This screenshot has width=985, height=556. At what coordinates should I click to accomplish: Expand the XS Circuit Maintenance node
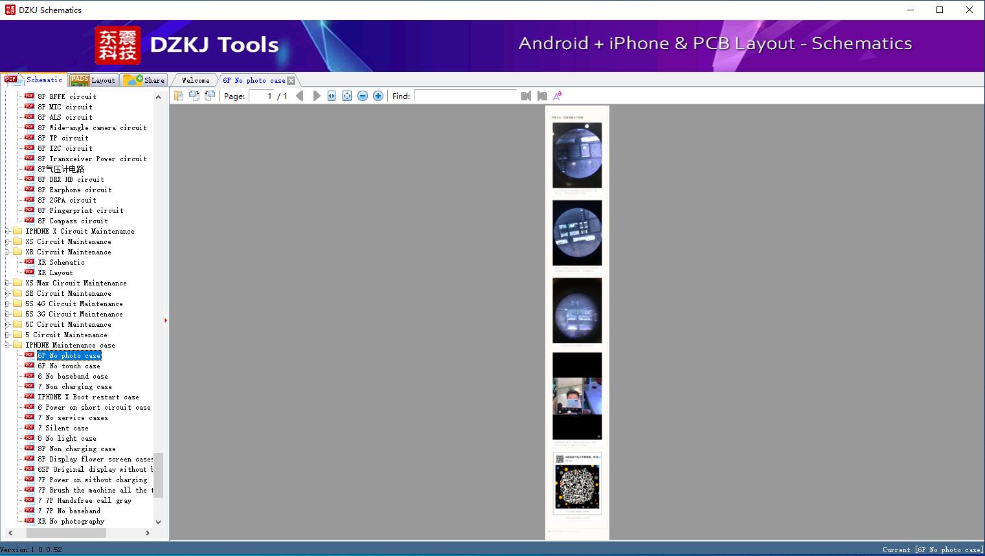[x=7, y=241]
